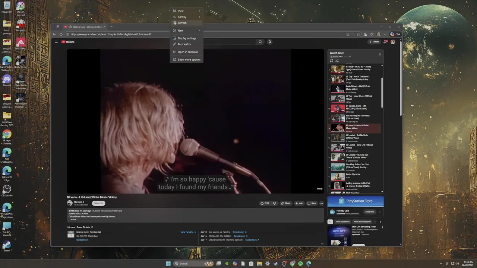477x268 pixels.
Task: Open Ubisoft Connect desktop shortcut
Action: [x=20, y=9]
